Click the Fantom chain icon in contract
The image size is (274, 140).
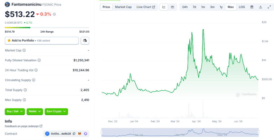(47, 134)
